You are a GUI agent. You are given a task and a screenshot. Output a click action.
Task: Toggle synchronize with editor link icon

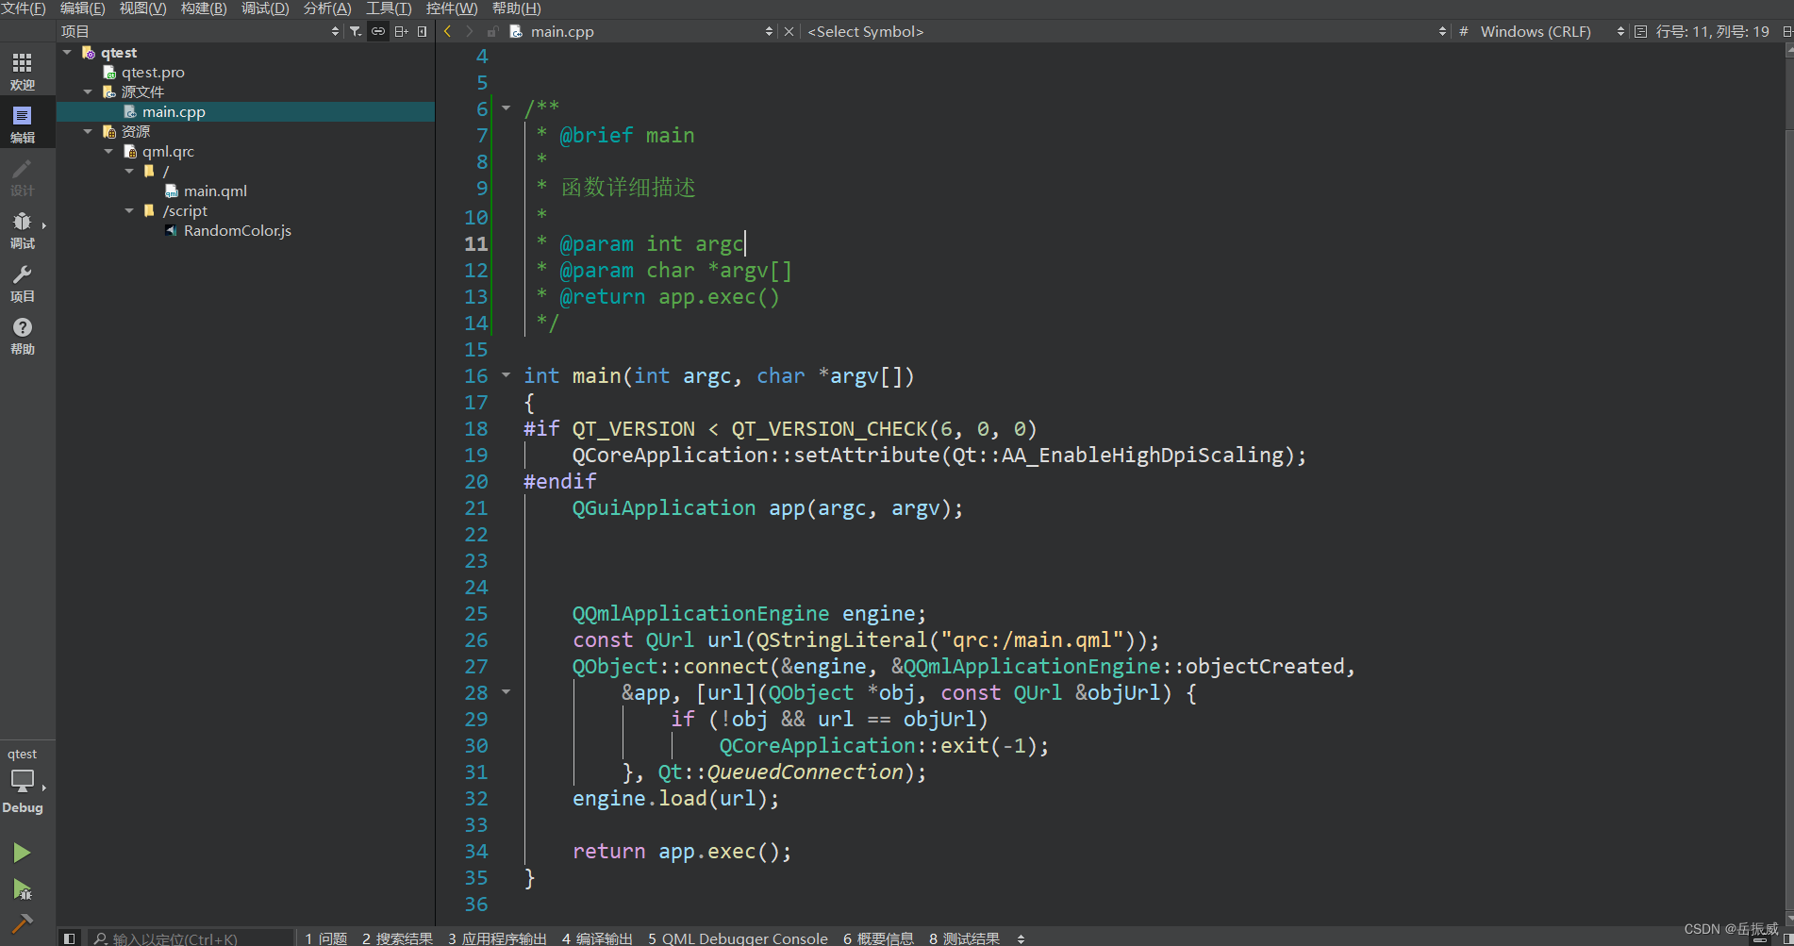pyautogui.click(x=378, y=31)
